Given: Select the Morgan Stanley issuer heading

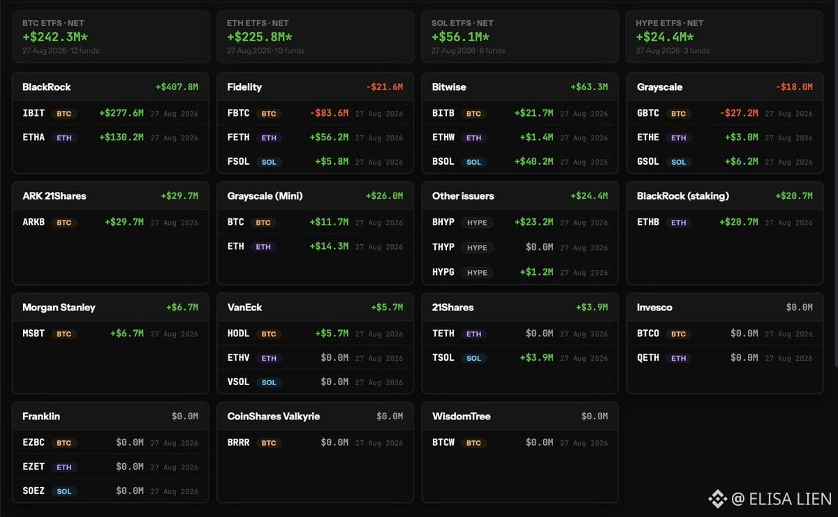Looking at the screenshot, I should click(x=59, y=308).
